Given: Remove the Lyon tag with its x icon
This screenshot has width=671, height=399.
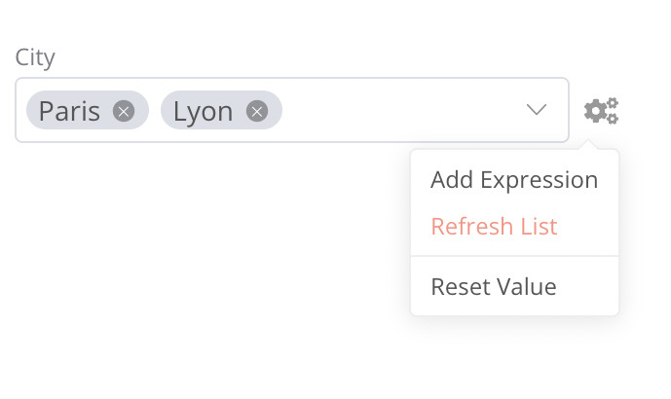Looking at the screenshot, I should click(256, 111).
